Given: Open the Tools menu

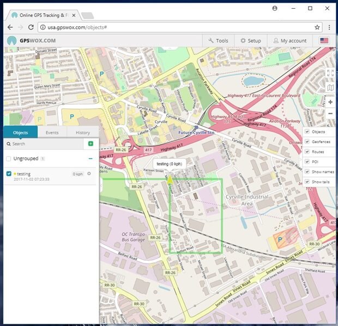Looking at the screenshot, I should (x=218, y=40).
